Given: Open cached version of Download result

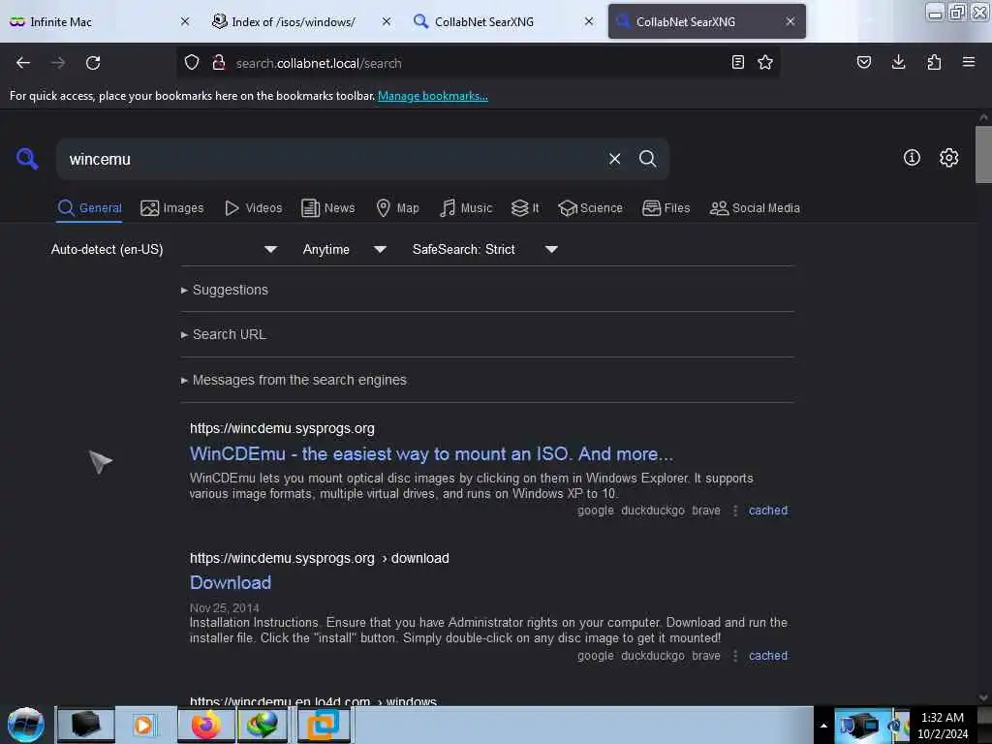Looking at the screenshot, I should (768, 656).
